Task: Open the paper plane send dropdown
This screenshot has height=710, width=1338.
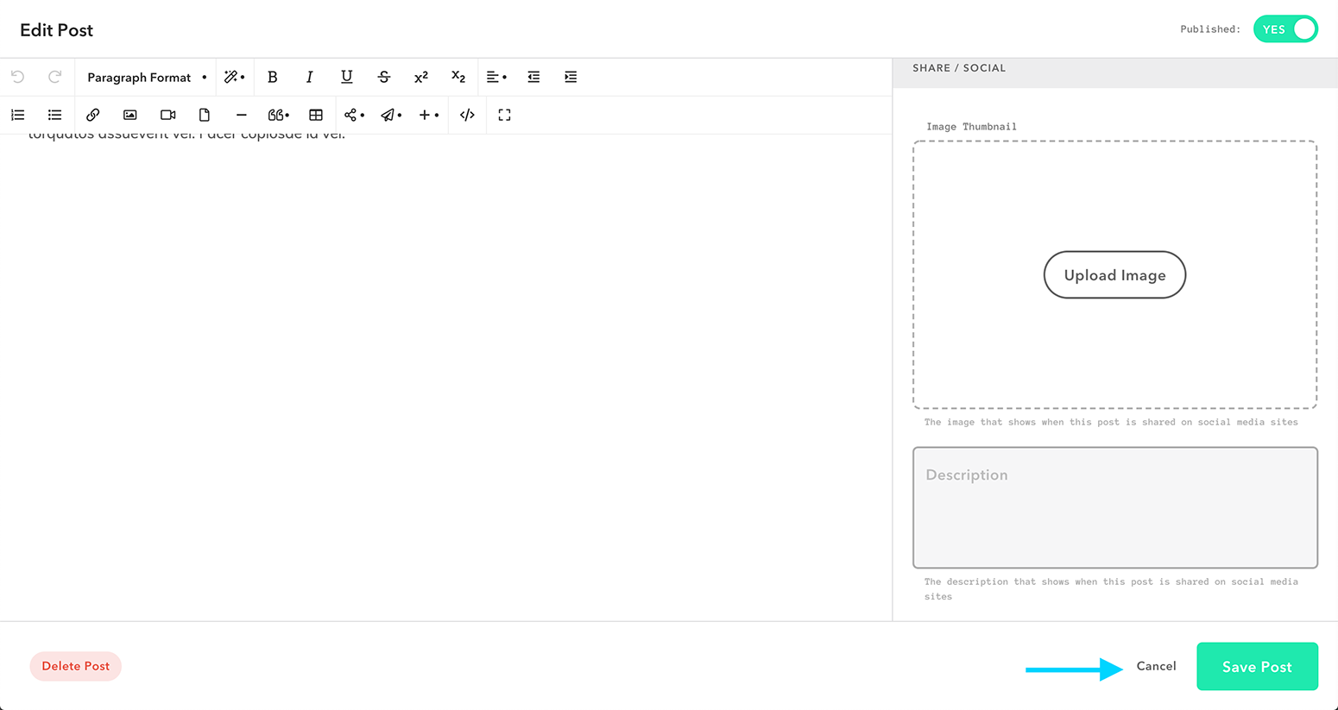Action: [x=391, y=115]
